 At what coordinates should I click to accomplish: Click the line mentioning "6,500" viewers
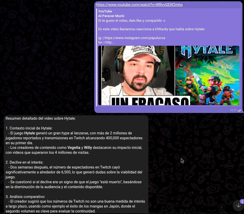click(x=74, y=172)
